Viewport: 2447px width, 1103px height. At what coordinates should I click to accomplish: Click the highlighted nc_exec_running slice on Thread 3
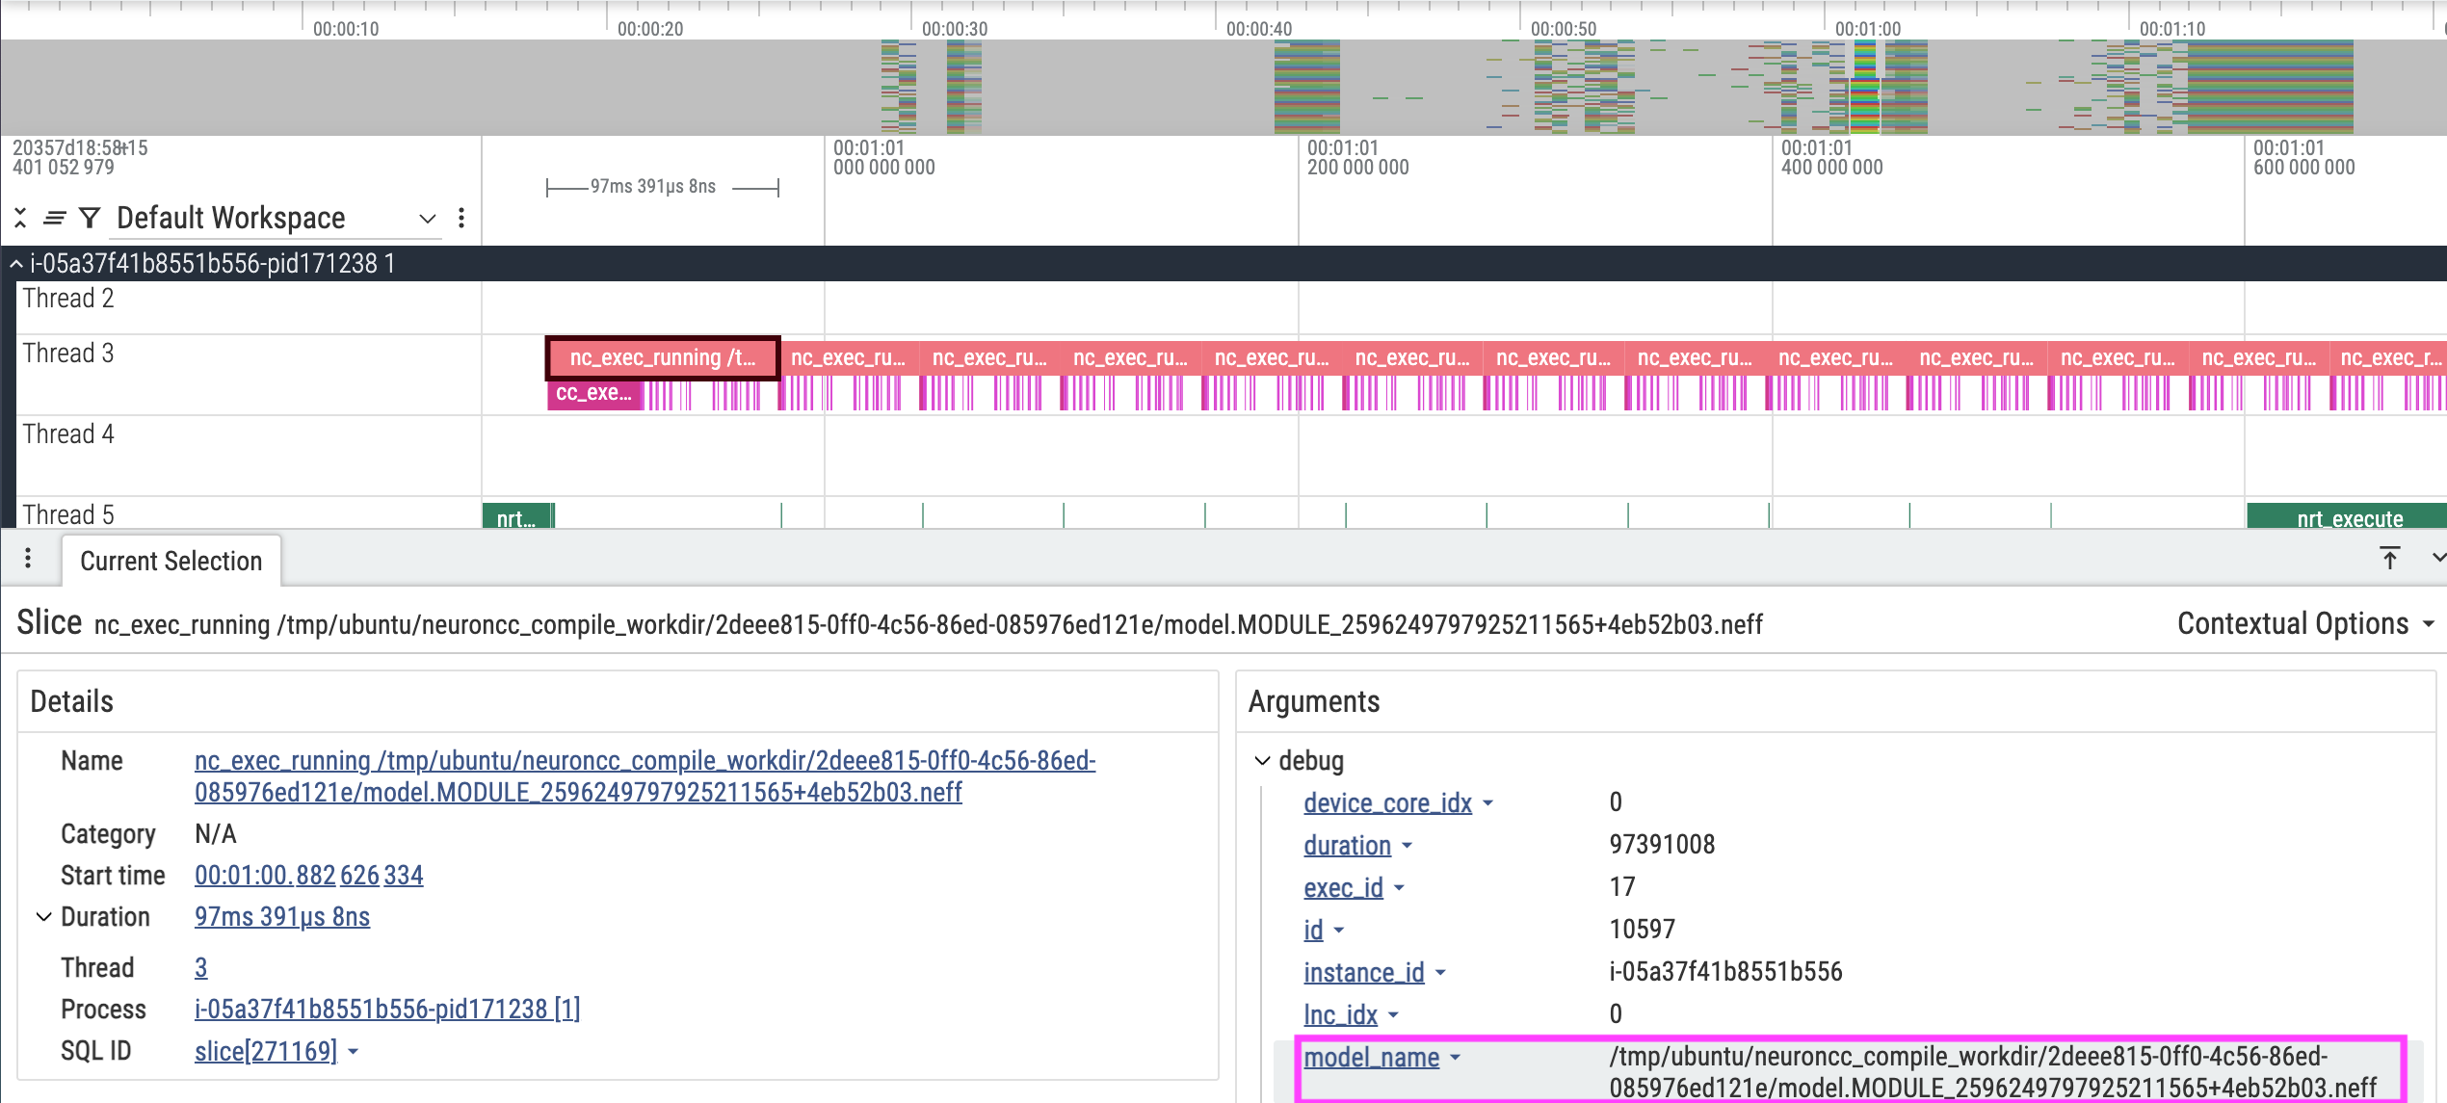click(662, 357)
